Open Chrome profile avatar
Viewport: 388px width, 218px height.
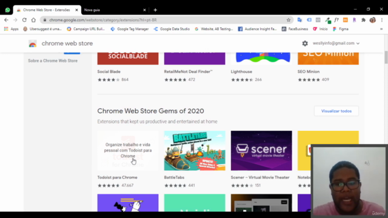coord(373,20)
